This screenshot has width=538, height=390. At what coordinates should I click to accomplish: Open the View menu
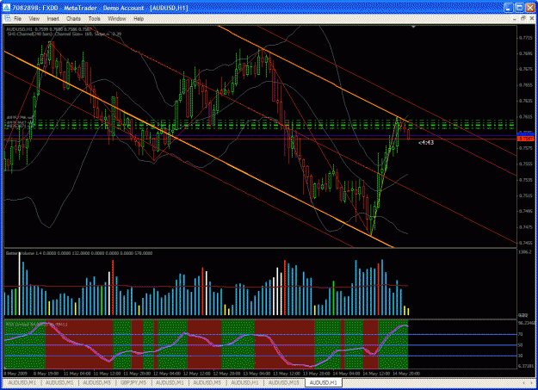pos(34,19)
